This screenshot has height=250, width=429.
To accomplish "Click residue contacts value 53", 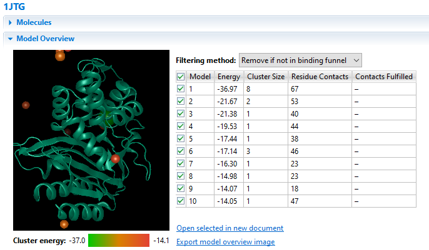I will tap(295, 102).
